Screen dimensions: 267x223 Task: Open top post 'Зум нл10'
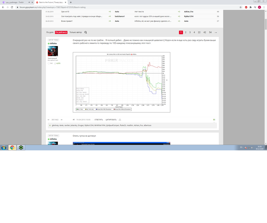(x=65, y=11)
